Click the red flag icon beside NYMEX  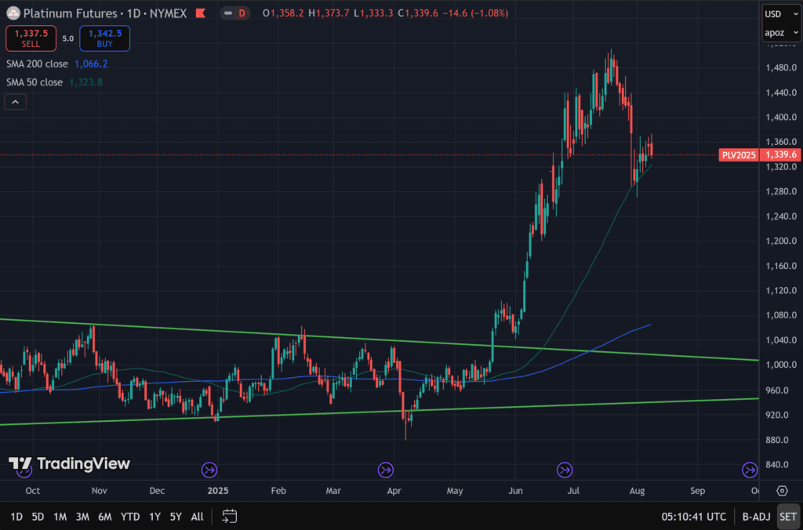pyautogui.click(x=203, y=13)
